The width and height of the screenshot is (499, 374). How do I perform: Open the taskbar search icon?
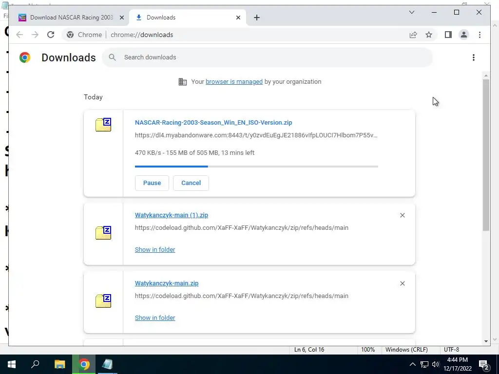(x=35, y=364)
